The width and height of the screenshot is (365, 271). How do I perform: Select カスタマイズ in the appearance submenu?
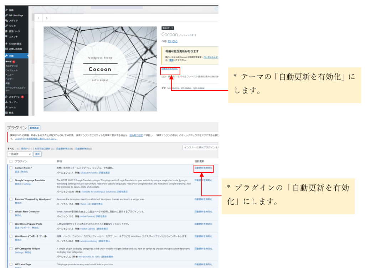point(11,66)
